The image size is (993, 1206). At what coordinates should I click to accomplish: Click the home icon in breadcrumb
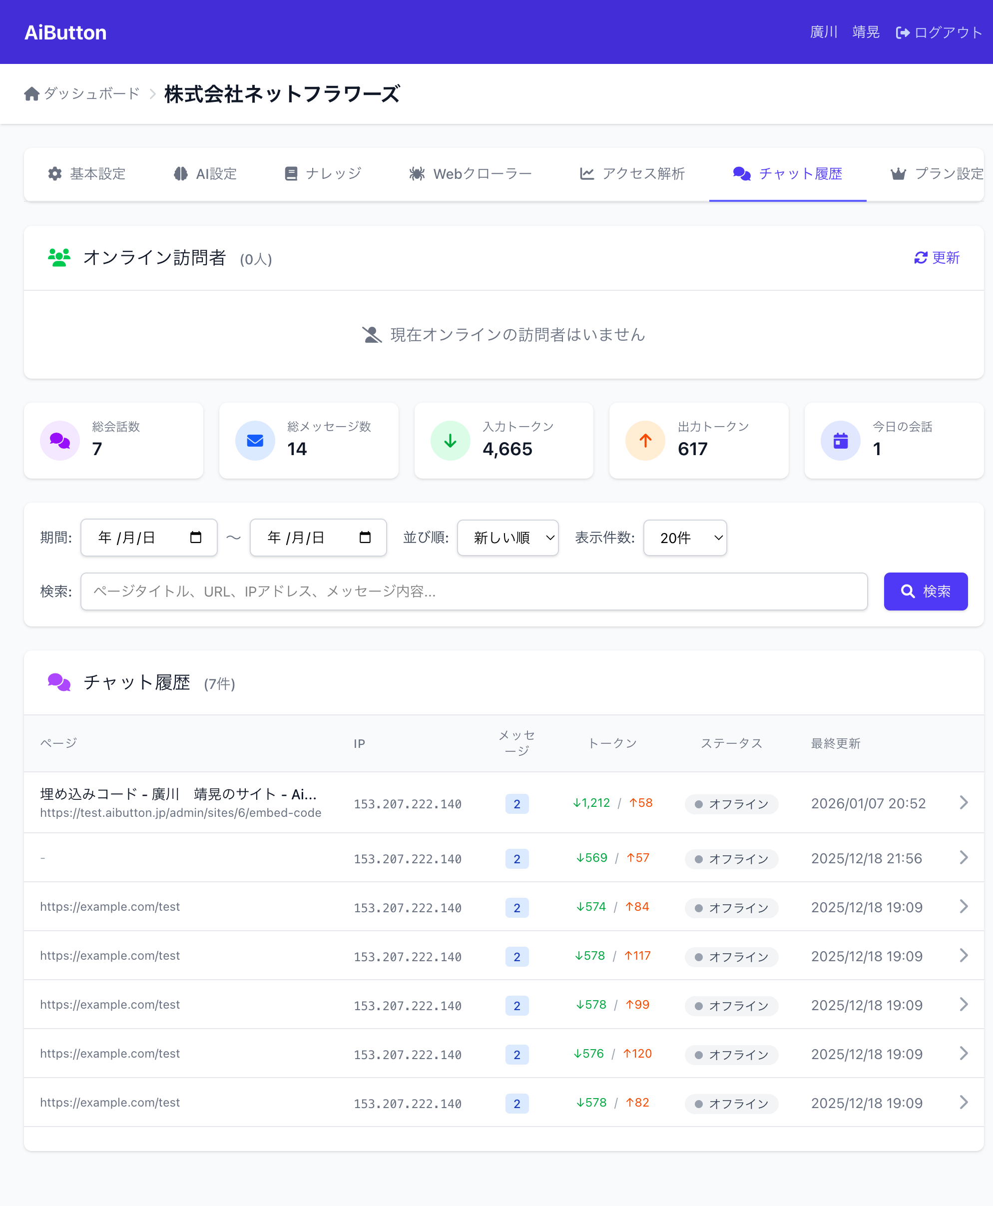click(32, 94)
